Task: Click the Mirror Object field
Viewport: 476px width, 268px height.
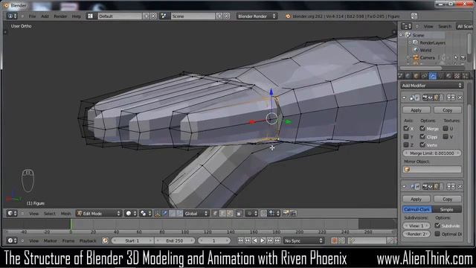Action: pos(431,170)
